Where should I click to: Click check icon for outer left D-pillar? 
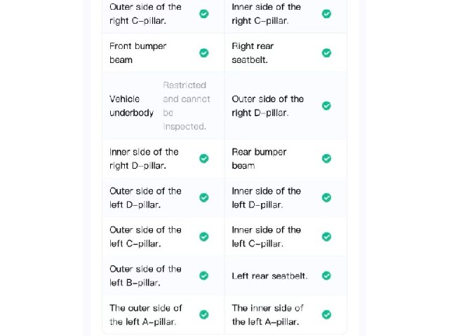click(x=204, y=197)
